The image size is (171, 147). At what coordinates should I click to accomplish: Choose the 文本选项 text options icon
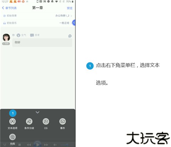tap(12, 121)
